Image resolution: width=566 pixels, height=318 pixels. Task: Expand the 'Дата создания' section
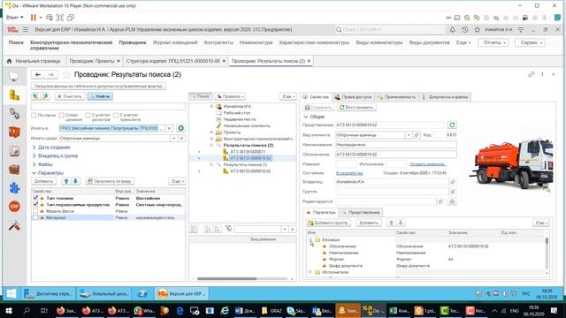tap(34, 148)
